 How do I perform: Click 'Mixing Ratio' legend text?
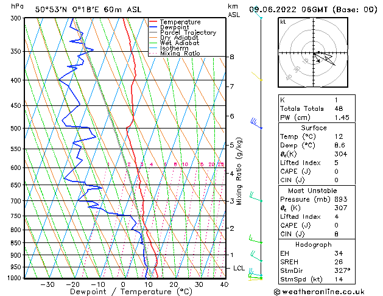[x=180, y=54]
